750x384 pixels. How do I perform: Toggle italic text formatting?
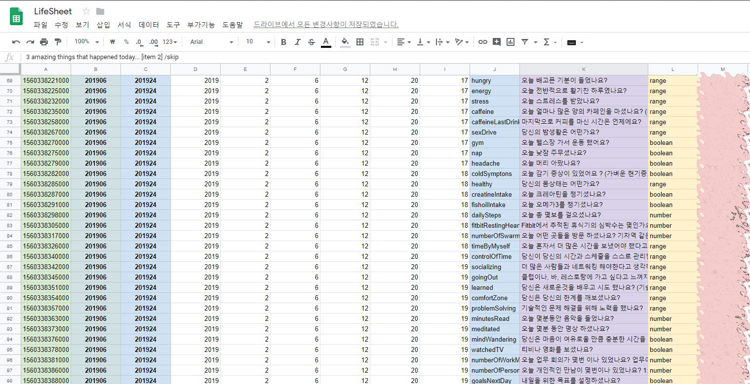click(297, 42)
